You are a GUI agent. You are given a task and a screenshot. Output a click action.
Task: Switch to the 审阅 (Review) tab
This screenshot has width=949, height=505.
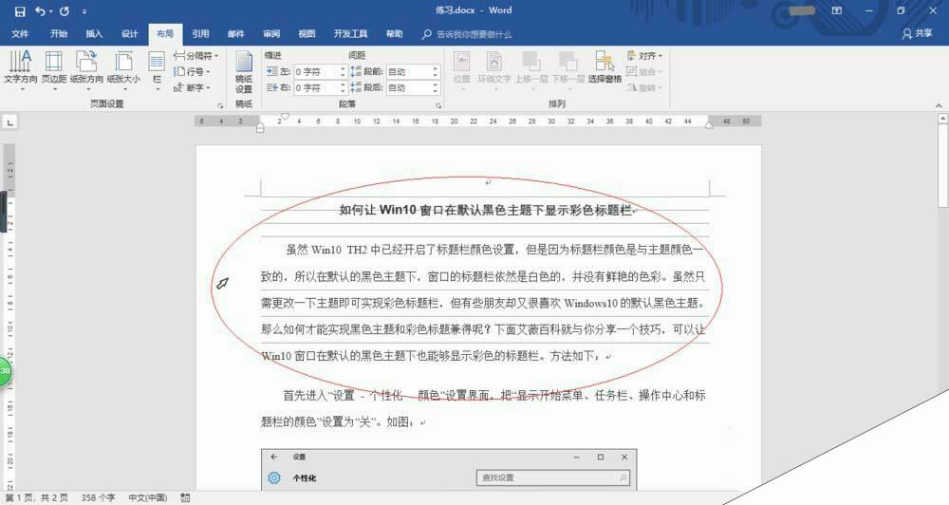(271, 34)
